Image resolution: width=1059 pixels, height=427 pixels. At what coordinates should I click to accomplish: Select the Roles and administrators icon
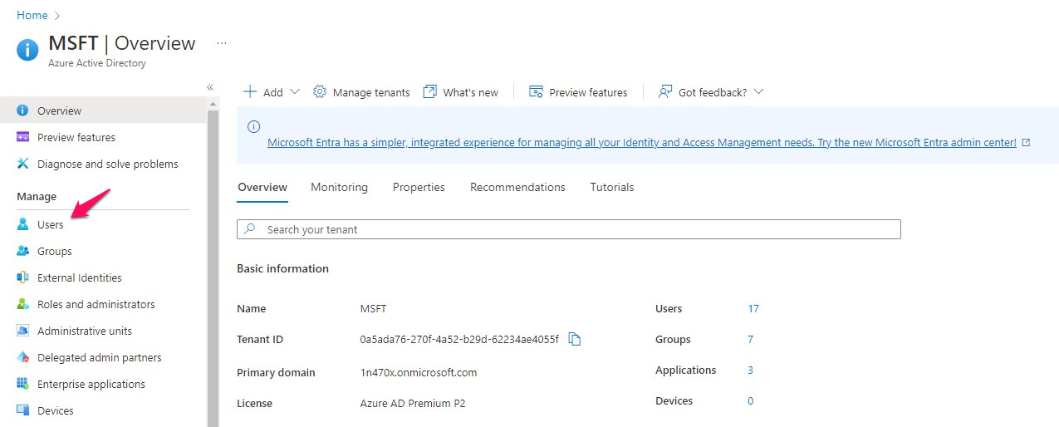pyautogui.click(x=23, y=304)
